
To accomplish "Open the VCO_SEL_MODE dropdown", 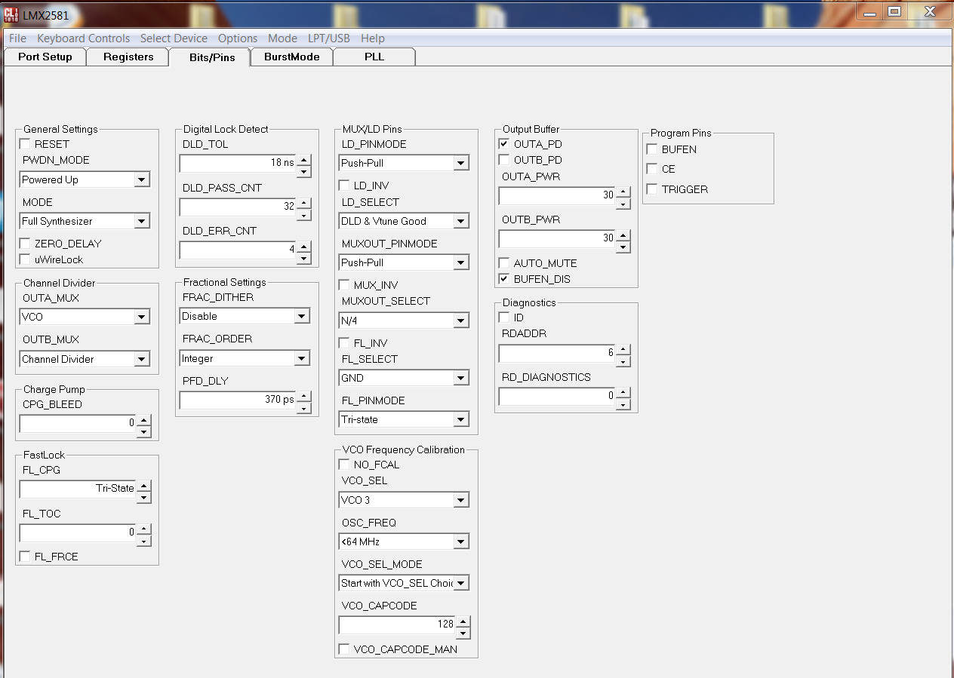I will [461, 583].
